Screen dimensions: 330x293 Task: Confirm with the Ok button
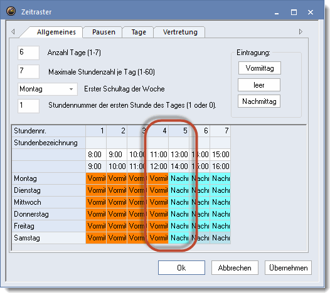181,268
